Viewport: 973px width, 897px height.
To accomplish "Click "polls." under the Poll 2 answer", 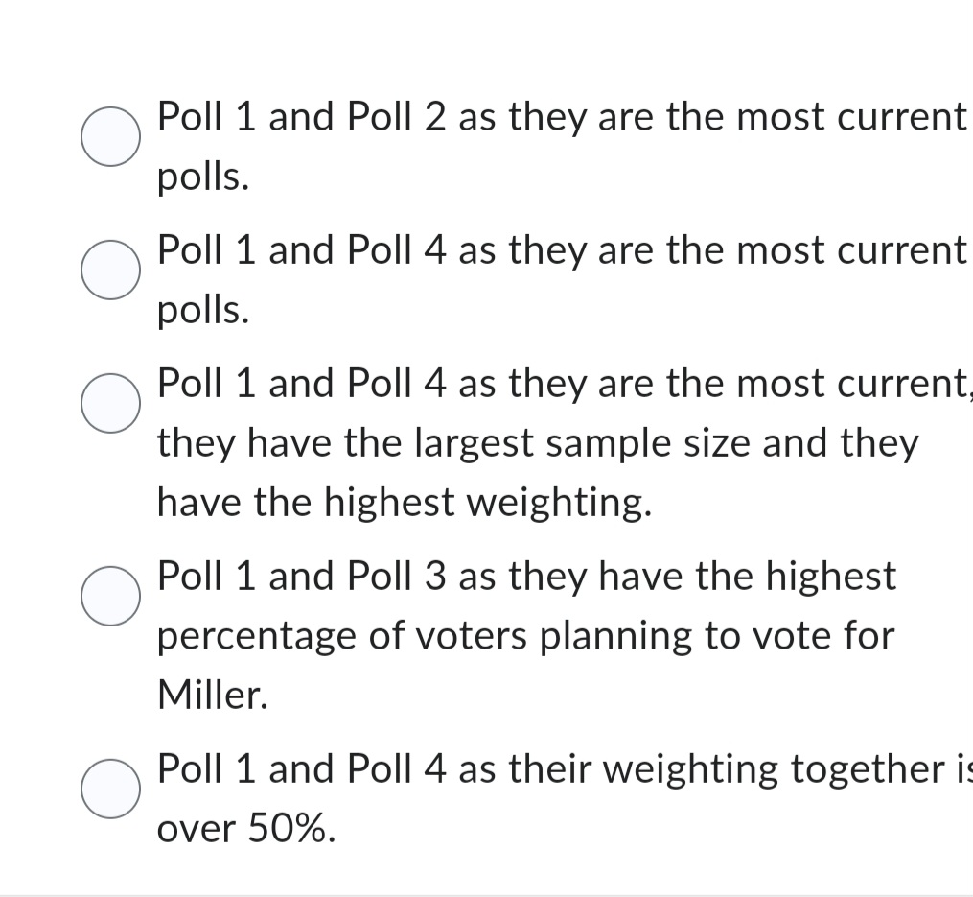I will tap(203, 177).
